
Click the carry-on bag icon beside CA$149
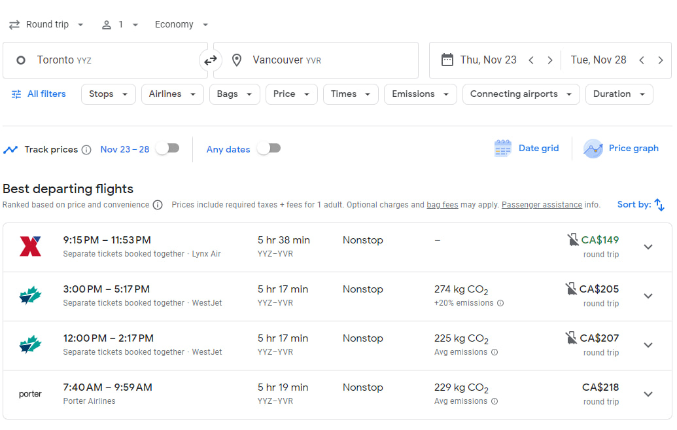[574, 240]
